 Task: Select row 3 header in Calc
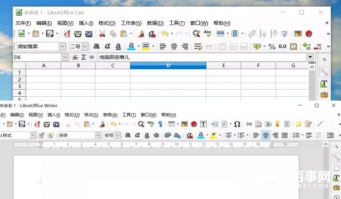point(19,86)
